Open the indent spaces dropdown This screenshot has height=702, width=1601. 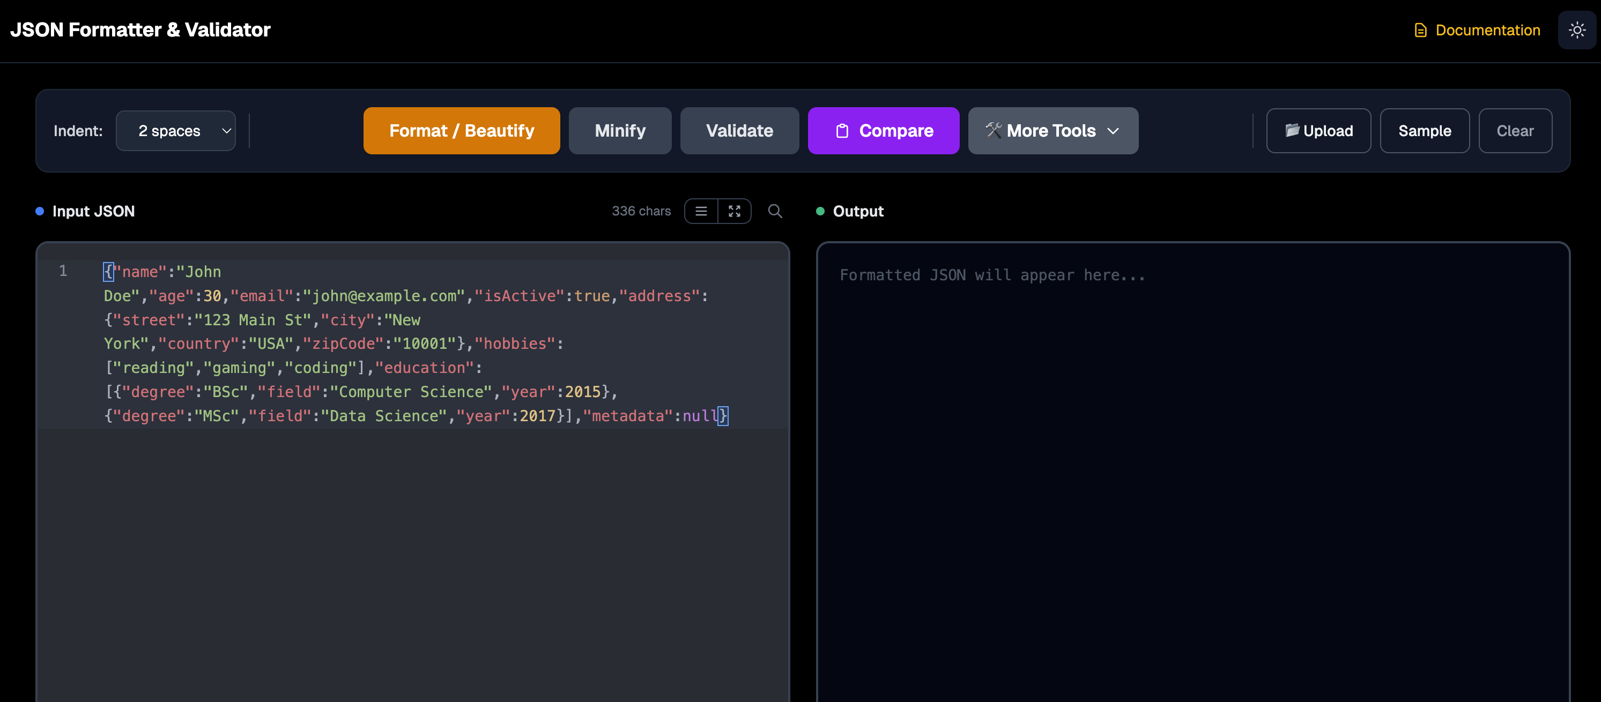pos(176,130)
